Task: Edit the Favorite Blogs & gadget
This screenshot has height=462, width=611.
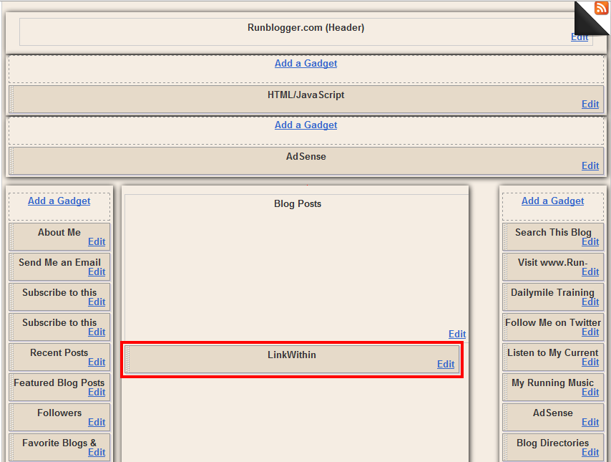Action: pyautogui.click(x=97, y=452)
